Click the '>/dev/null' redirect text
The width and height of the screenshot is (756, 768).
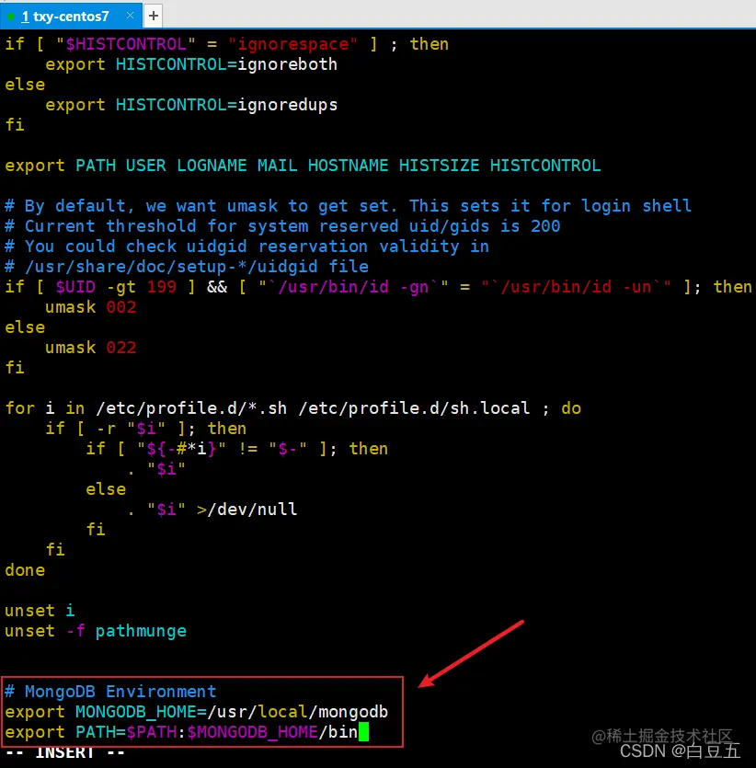246,510
